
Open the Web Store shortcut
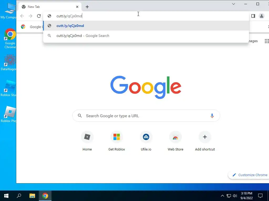click(175, 141)
